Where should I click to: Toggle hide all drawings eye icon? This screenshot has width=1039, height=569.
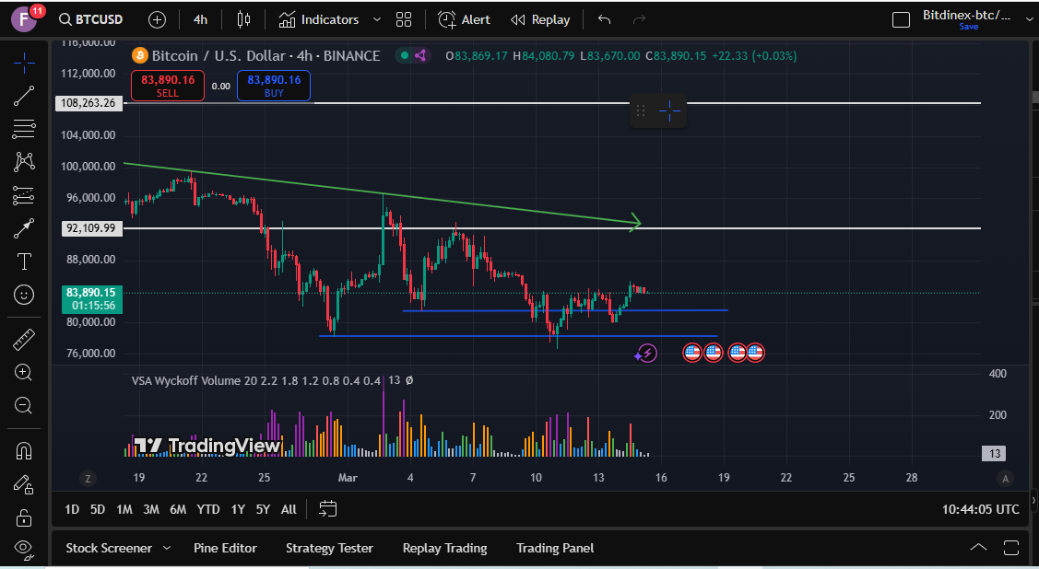click(x=24, y=548)
